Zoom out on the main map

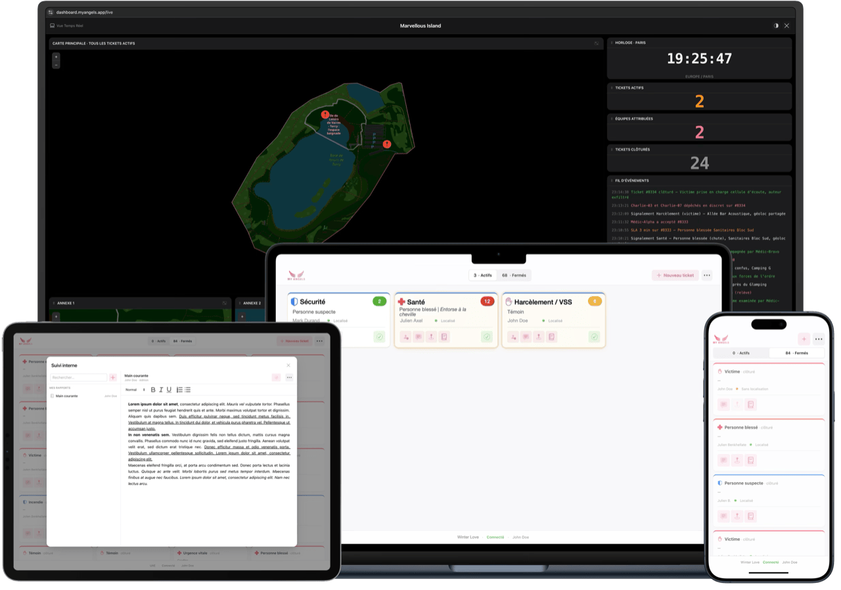56,65
